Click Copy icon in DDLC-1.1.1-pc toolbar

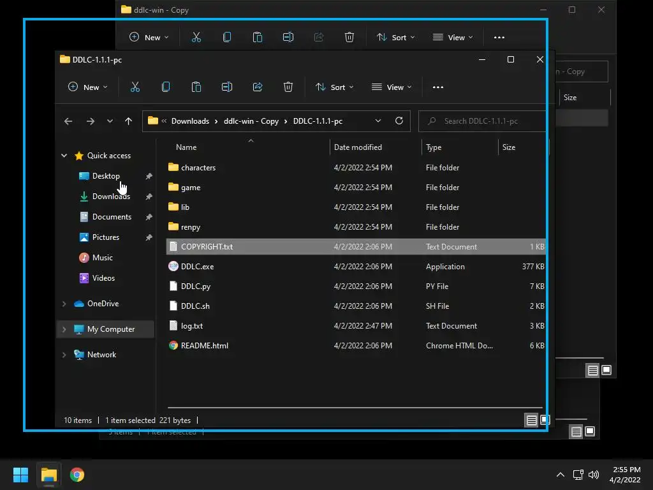[x=166, y=87]
